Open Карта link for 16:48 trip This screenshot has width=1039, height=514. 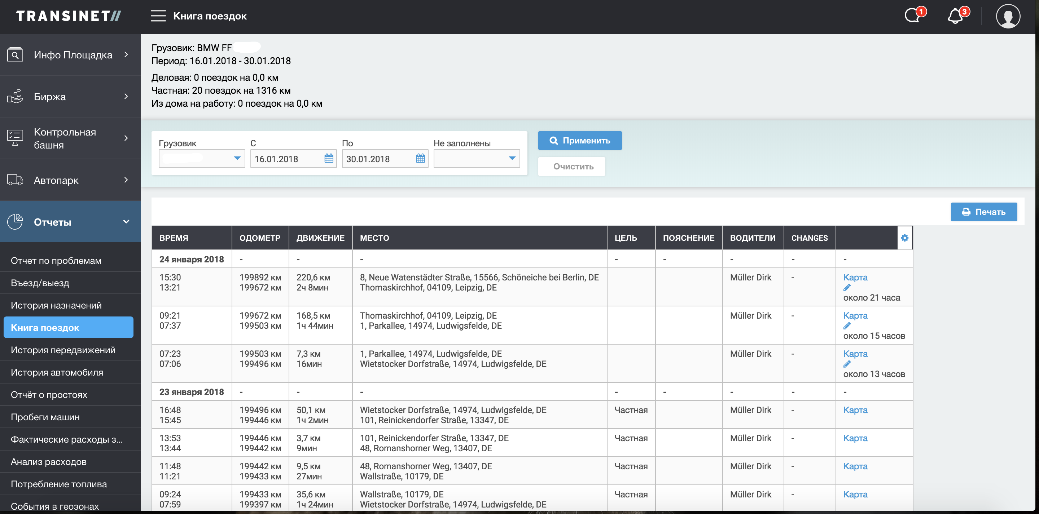[855, 410]
